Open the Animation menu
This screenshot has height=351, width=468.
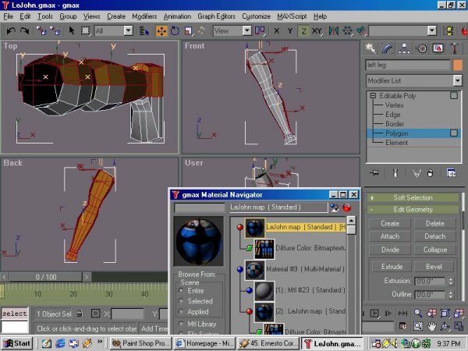tap(177, 16)
